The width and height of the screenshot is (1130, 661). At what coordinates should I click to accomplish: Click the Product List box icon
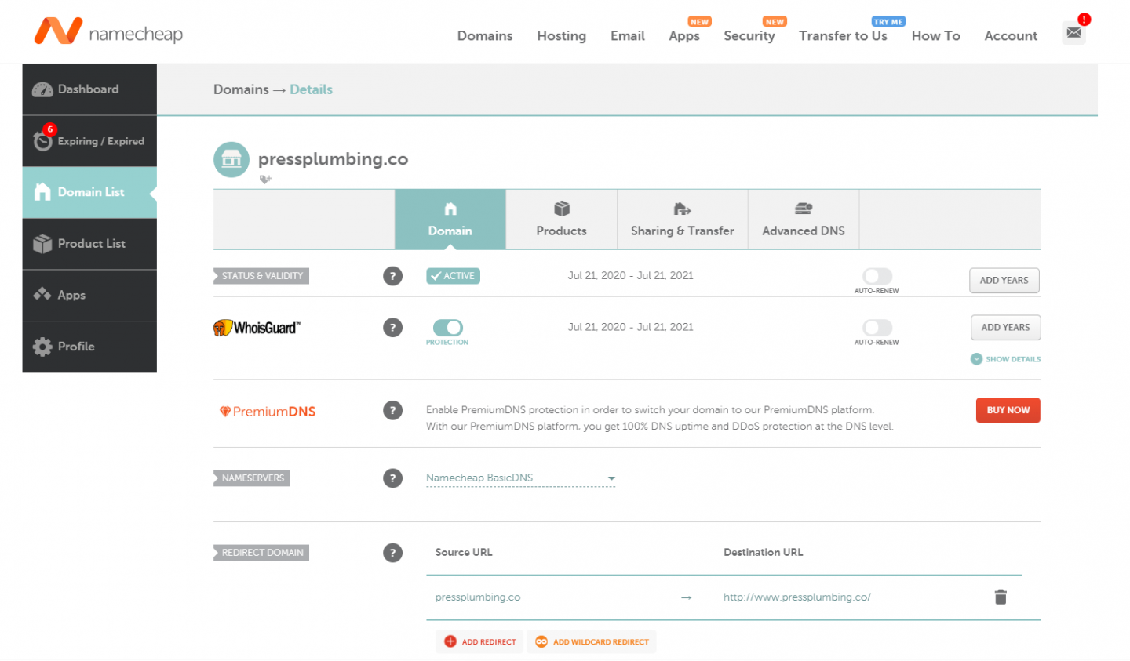[x=42, y=244]
